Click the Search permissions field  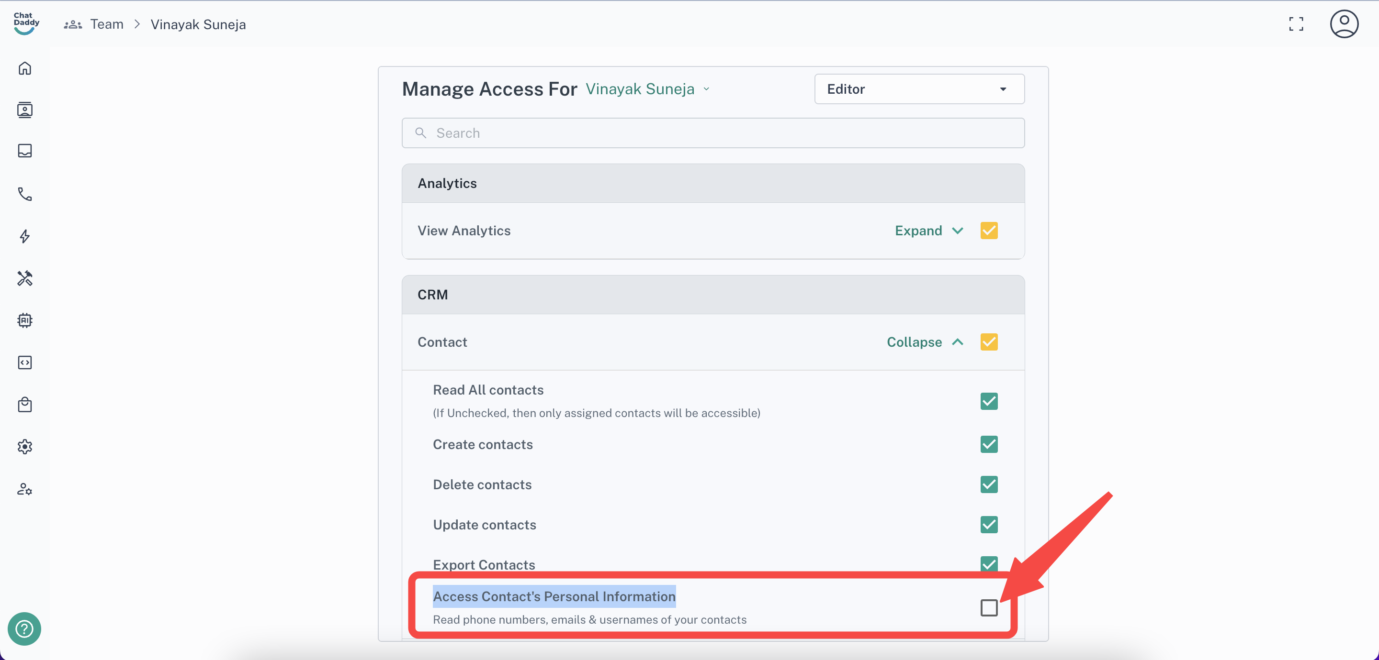pyautogui.click(x=712, y=133)
